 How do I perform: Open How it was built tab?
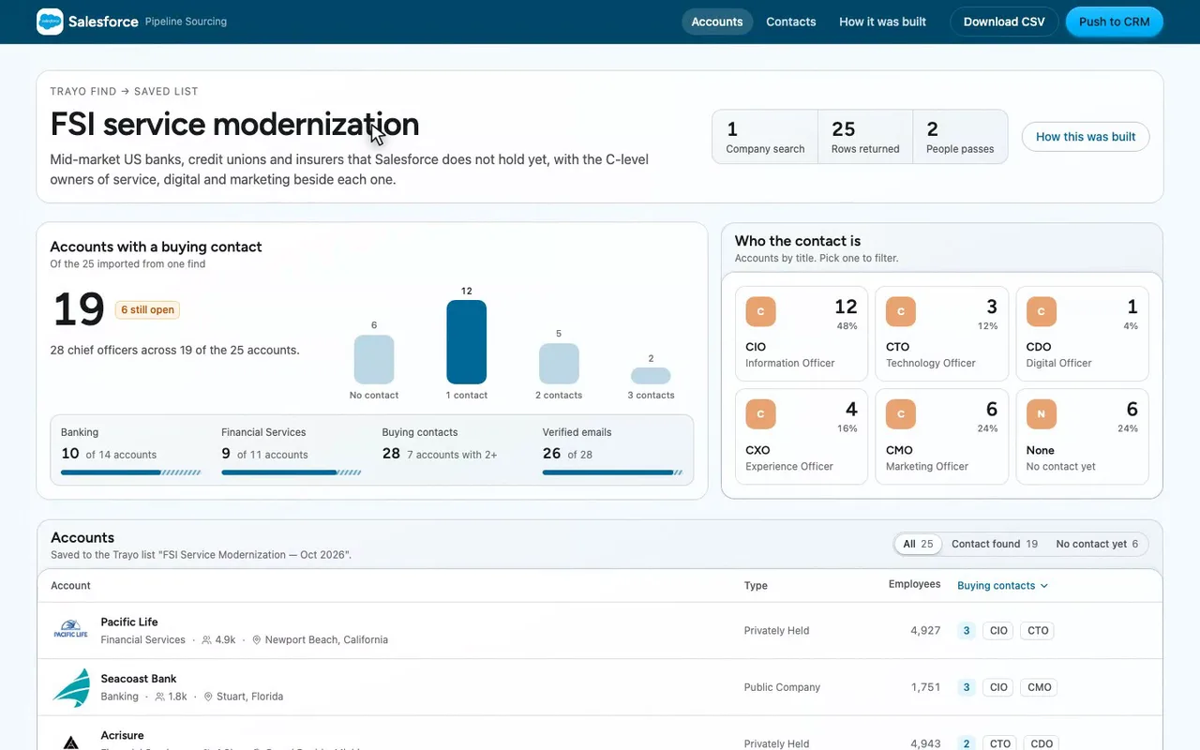coord(882,22)
